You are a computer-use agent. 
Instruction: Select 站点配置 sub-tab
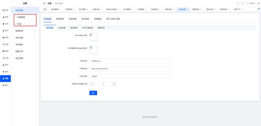(62, 28)
